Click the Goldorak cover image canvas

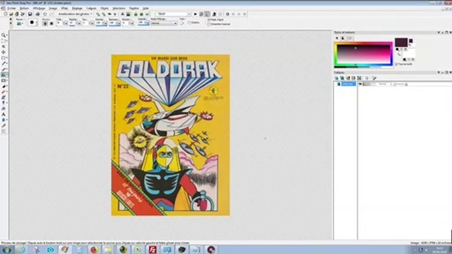pos(171,135)
